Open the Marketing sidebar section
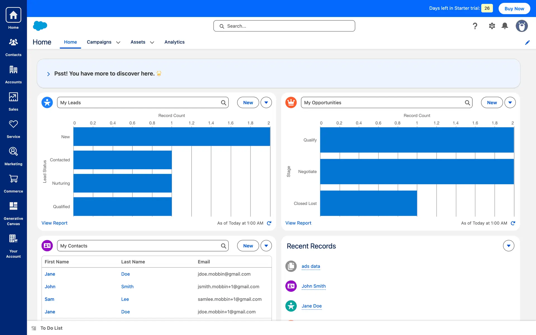 click(13, 156)
